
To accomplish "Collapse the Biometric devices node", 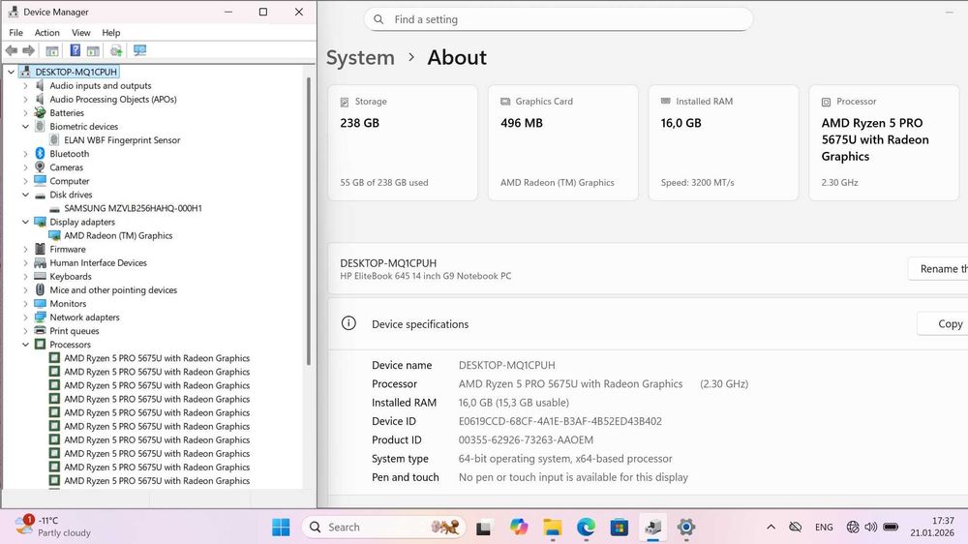I will (x=25, y=126).
